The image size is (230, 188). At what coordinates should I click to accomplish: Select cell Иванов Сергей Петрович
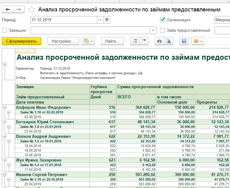click(x=52, y=174)
